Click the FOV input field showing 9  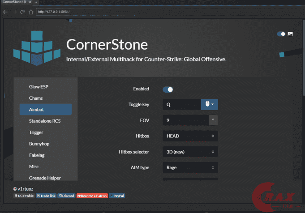point(186,120)
